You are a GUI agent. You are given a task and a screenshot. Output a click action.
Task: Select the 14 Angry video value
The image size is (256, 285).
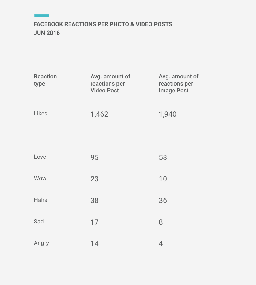pos(94,244)
